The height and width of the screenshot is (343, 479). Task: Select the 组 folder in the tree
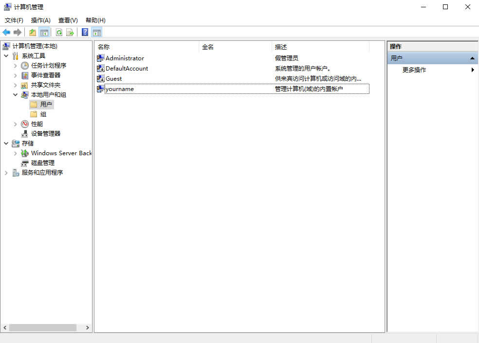43,114
